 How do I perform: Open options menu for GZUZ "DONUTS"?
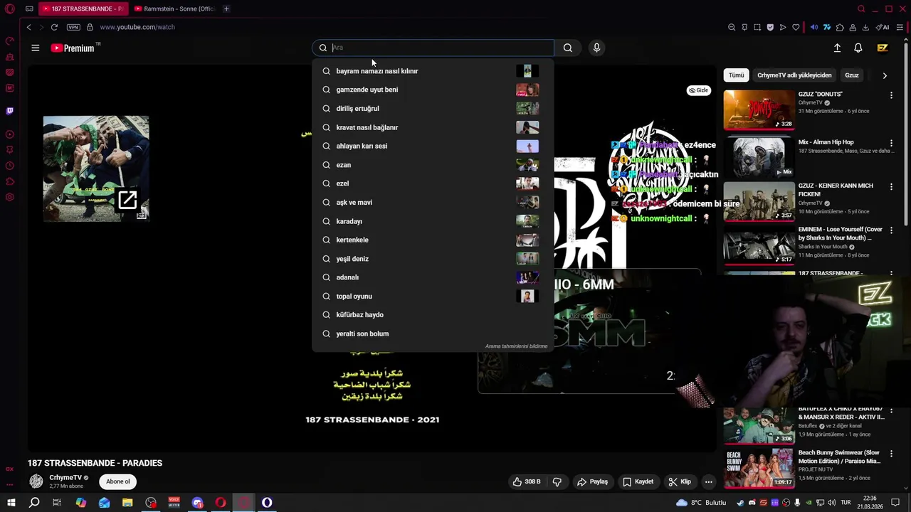coord(891,95)
